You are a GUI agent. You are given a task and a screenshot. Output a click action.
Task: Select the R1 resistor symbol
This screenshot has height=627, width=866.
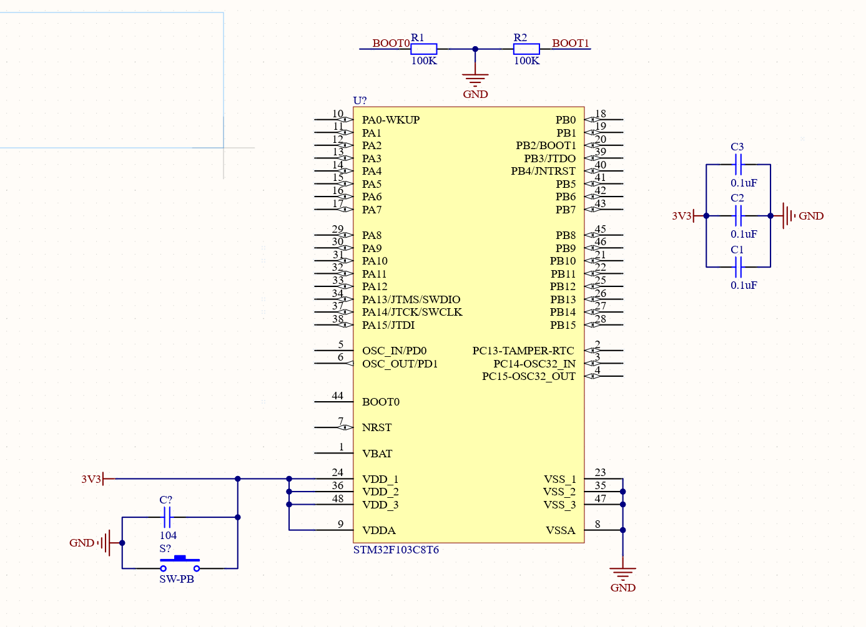[x=423, y=49]
